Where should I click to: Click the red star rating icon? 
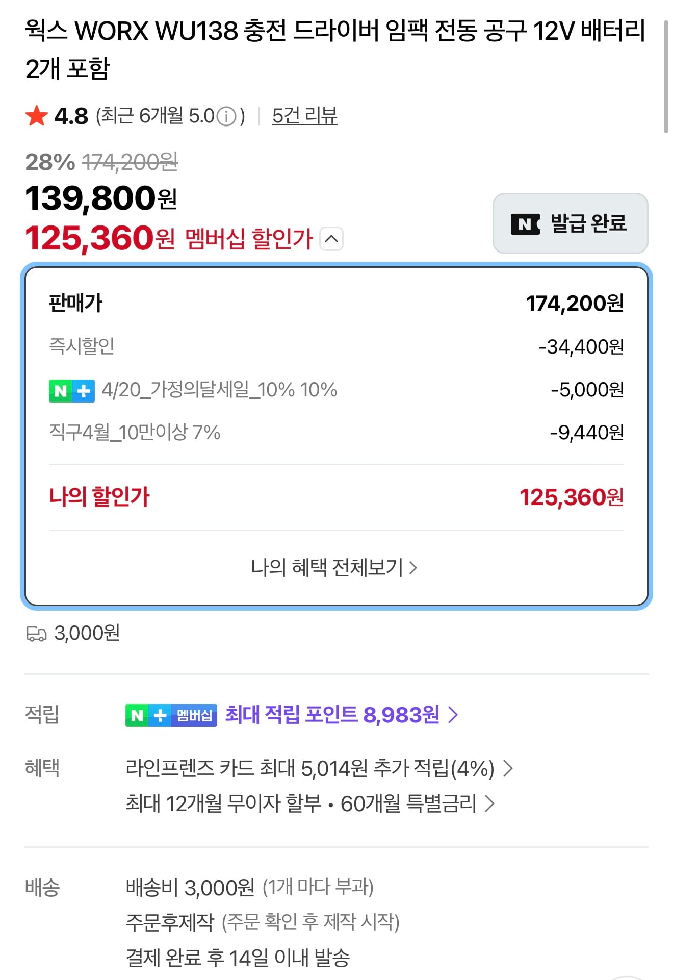(37, 116)
